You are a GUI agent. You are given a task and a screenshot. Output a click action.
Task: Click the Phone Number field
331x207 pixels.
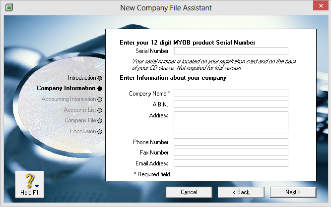(231, 142)
